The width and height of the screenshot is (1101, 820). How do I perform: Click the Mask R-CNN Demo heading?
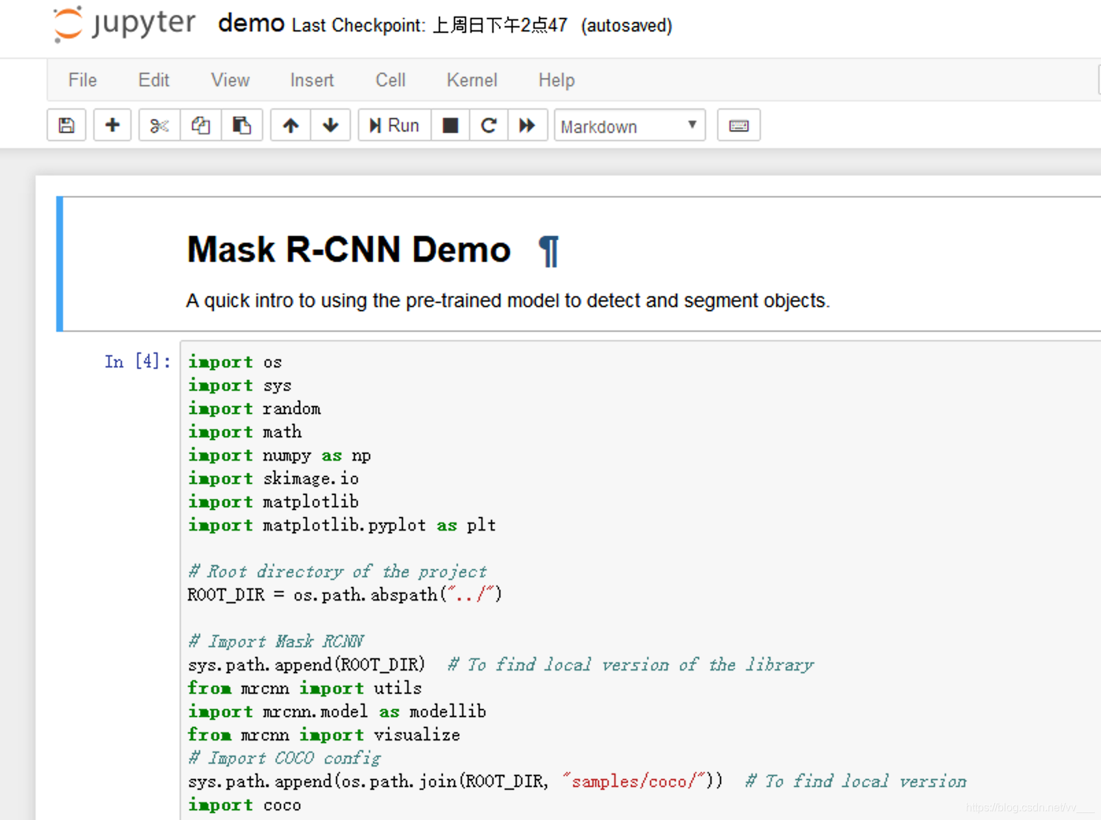click(349, 250)
